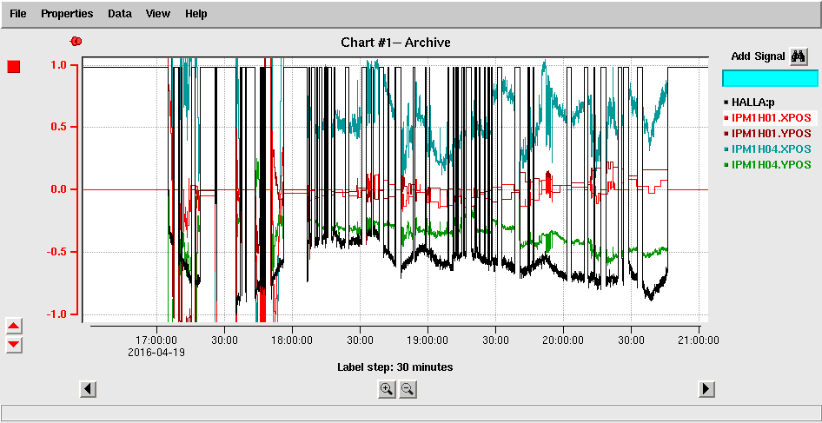Open the Properties menu

[x=67, y=14]
